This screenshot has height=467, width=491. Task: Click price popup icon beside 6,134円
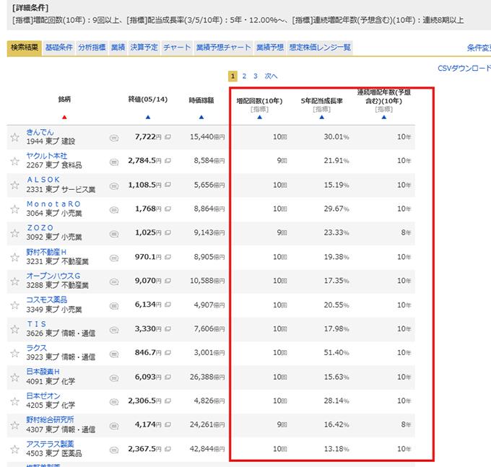[168, 305]
